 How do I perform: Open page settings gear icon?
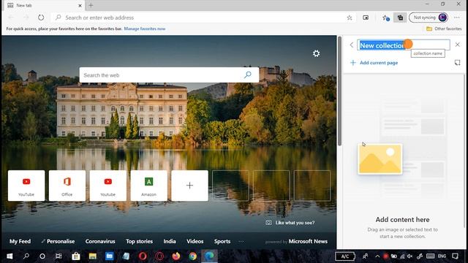click(x=316, y=53)
